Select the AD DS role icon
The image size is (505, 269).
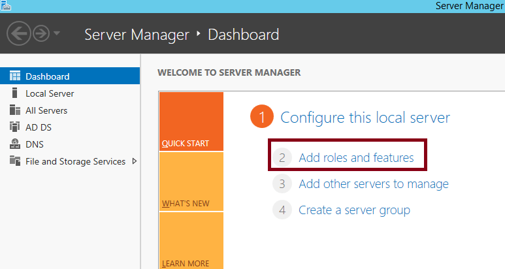(15, 127)
